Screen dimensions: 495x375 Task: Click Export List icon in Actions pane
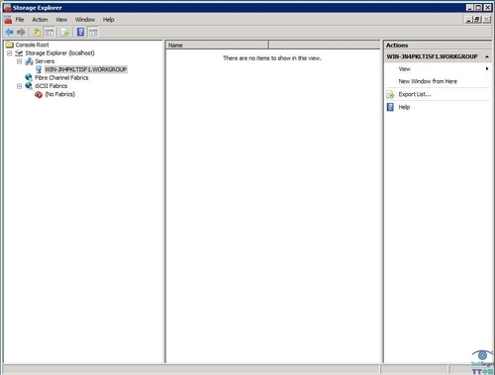[390, 94]
